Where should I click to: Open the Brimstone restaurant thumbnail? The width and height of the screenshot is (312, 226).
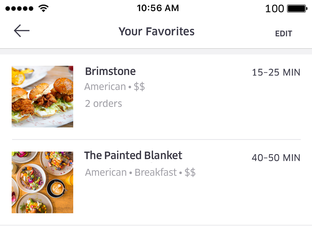[x=42, y=97]
